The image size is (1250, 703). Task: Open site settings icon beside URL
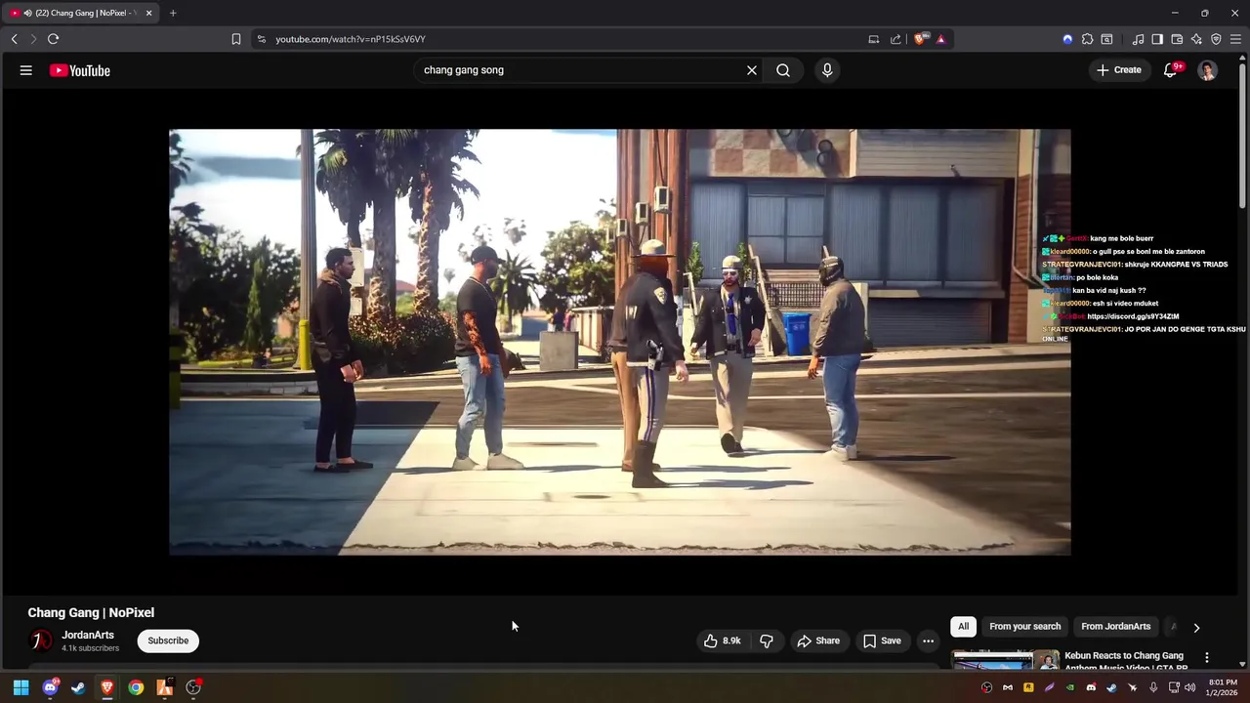pyautogui.click(x=261, y=39)
